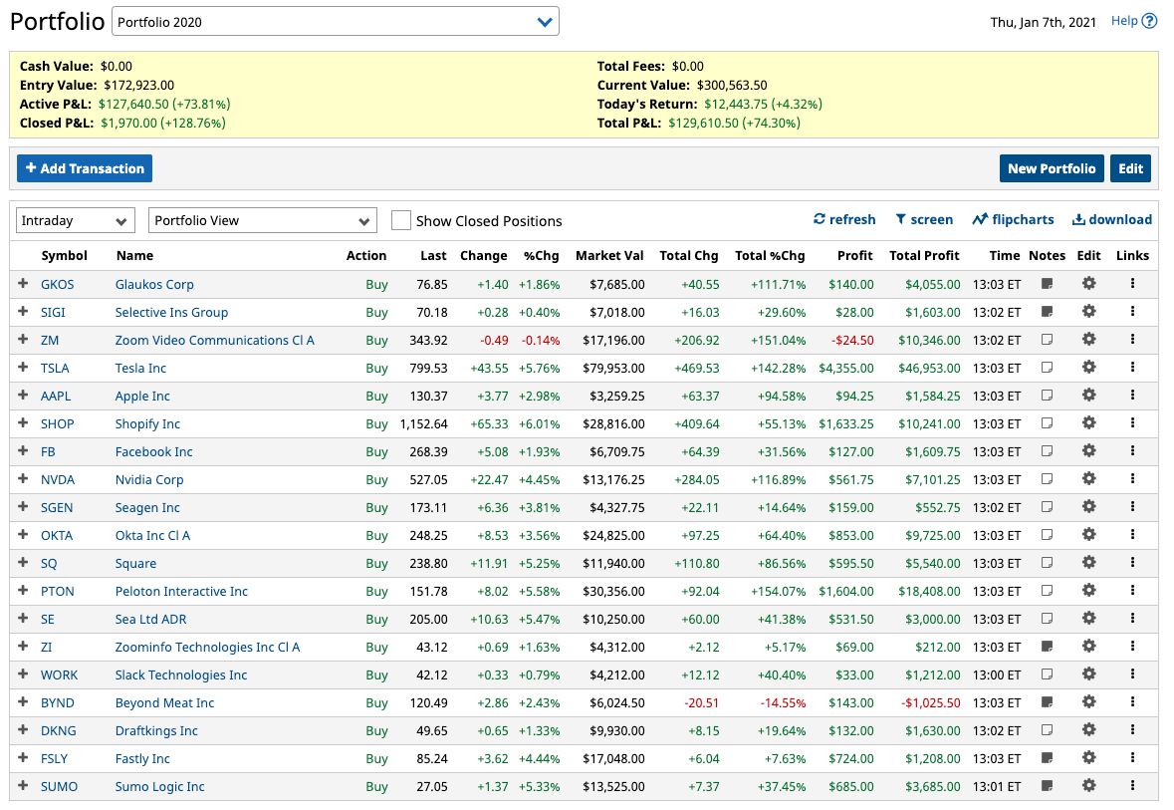Open flipcharts for this portfolio
The height and width of the screenshot is (810, 1174).
1013,219
